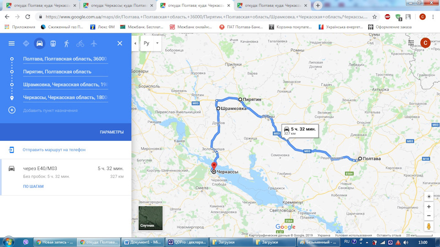440x247 pixels.
Task: Open ПО ШАГАМ step-by-step directions
Action: 33,186
